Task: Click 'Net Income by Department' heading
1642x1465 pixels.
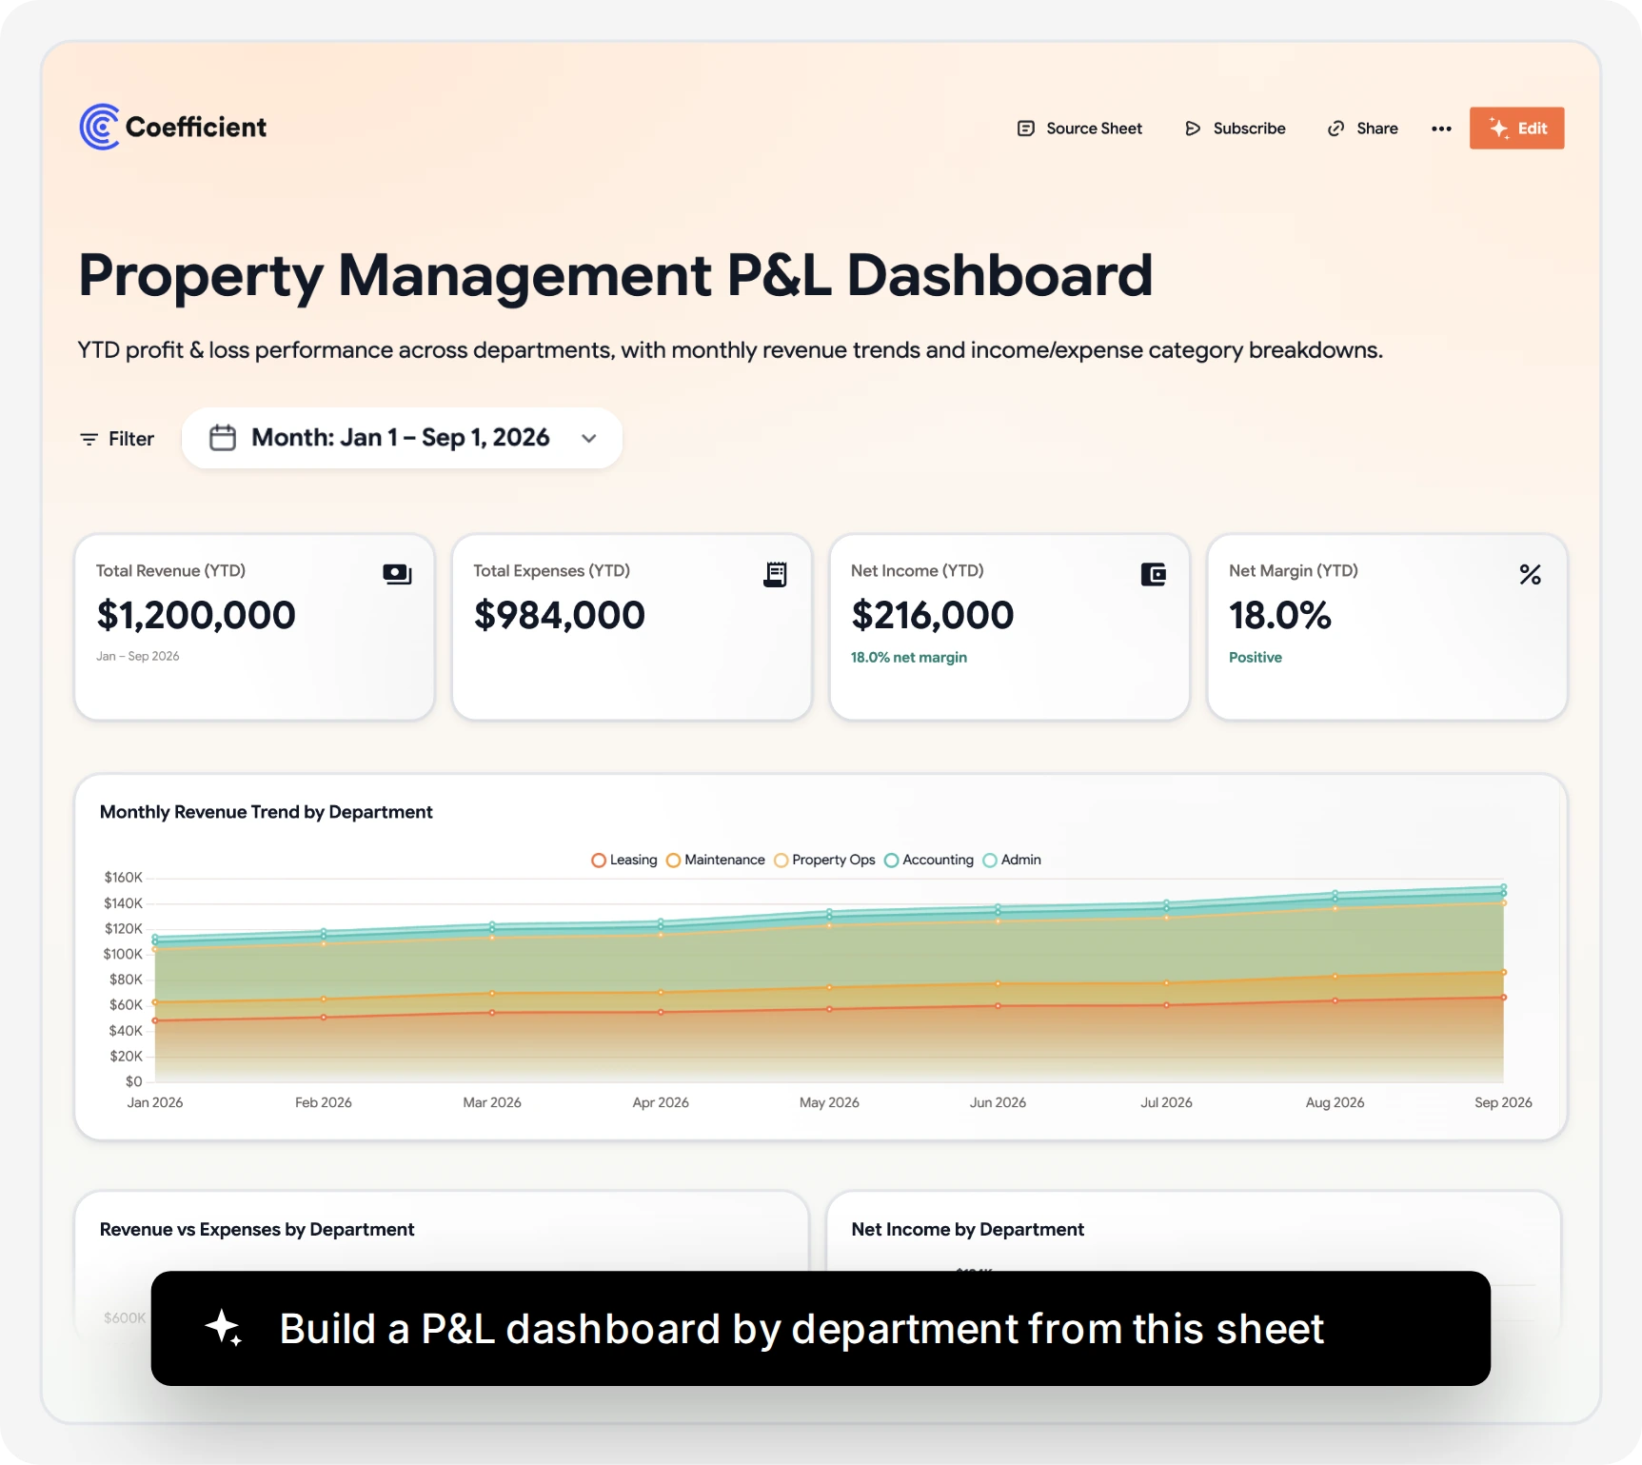Action: coord(968,1229)
